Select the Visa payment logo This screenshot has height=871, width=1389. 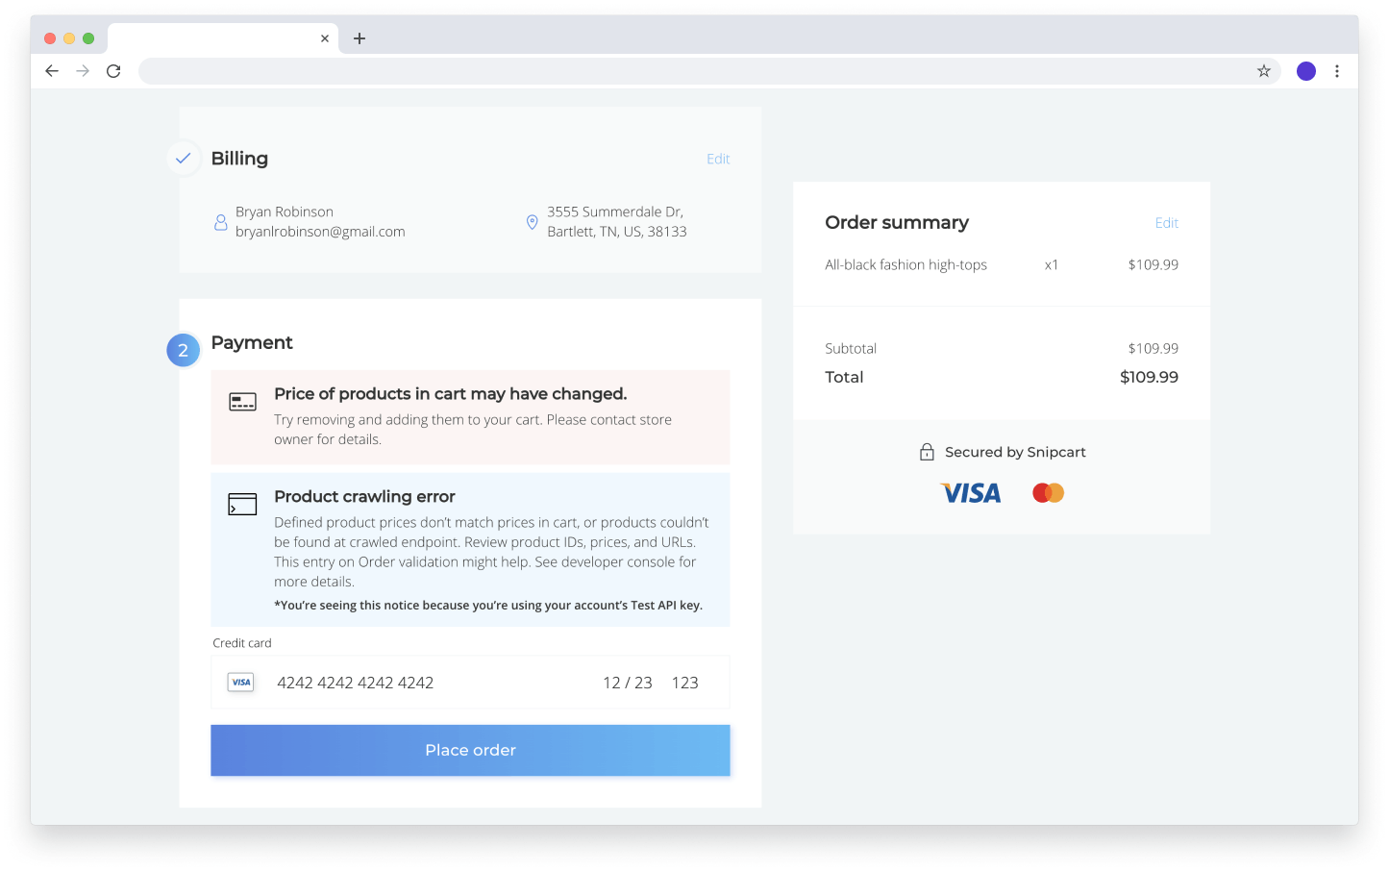(970, 492)
